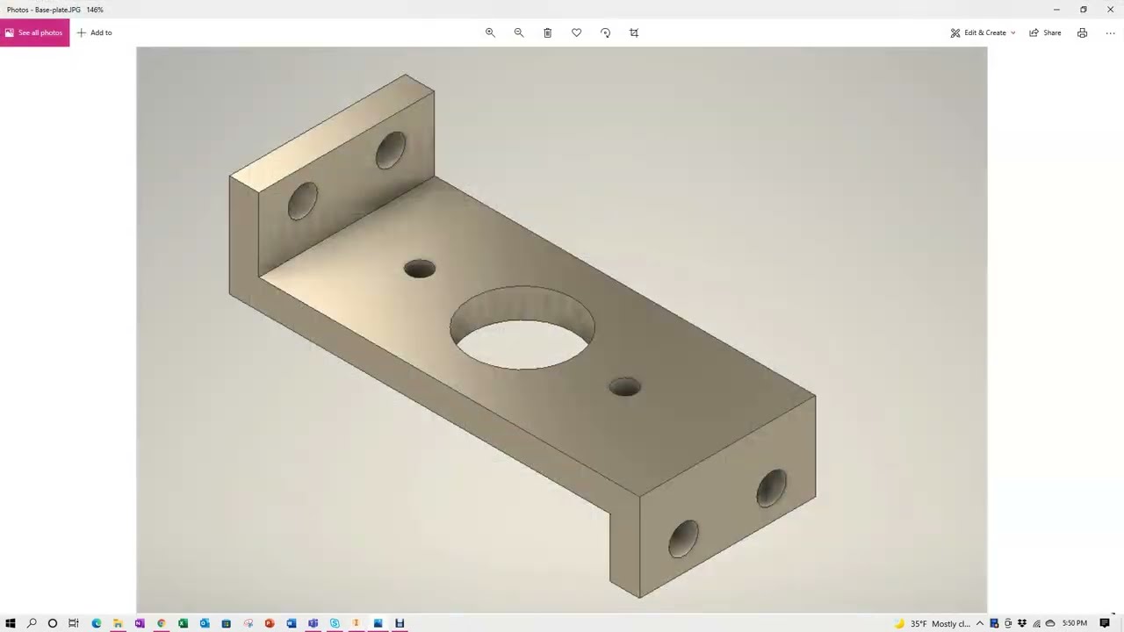Open Outlook from the taskbar
1124x632 pixels.
tap(205, 623)
